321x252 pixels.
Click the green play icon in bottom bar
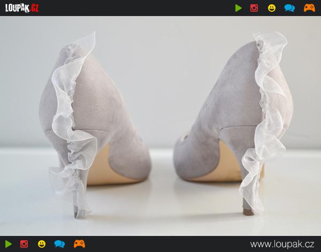click(8, 244)
